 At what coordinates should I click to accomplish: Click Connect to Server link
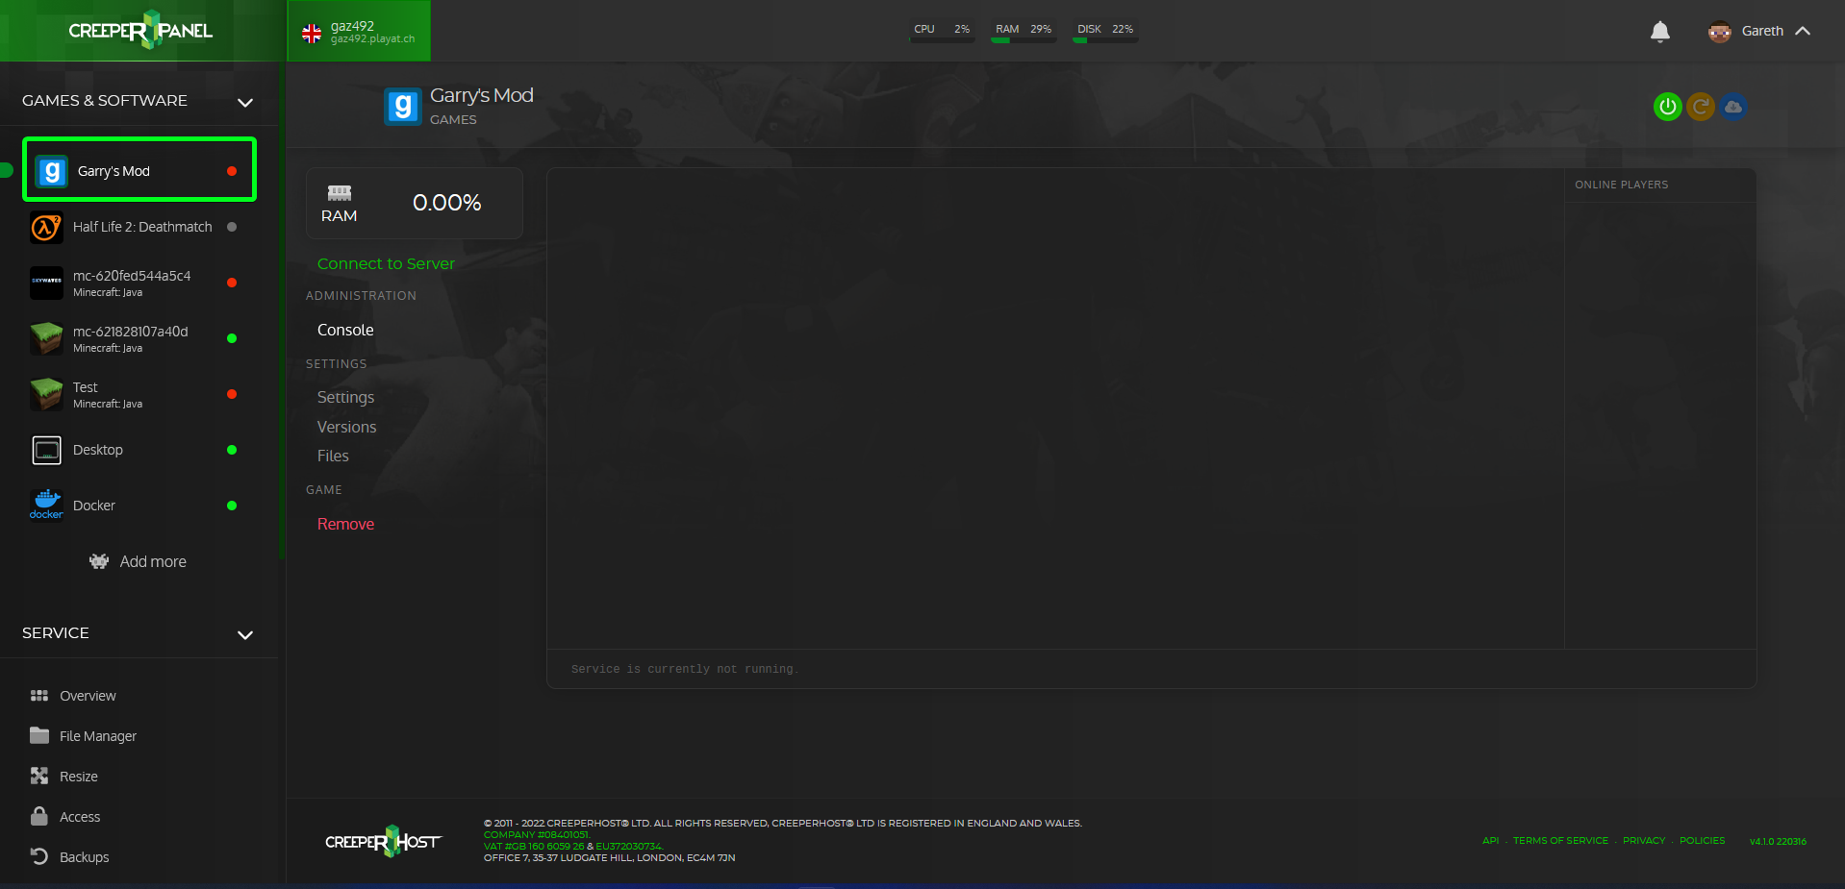point(386,263)
